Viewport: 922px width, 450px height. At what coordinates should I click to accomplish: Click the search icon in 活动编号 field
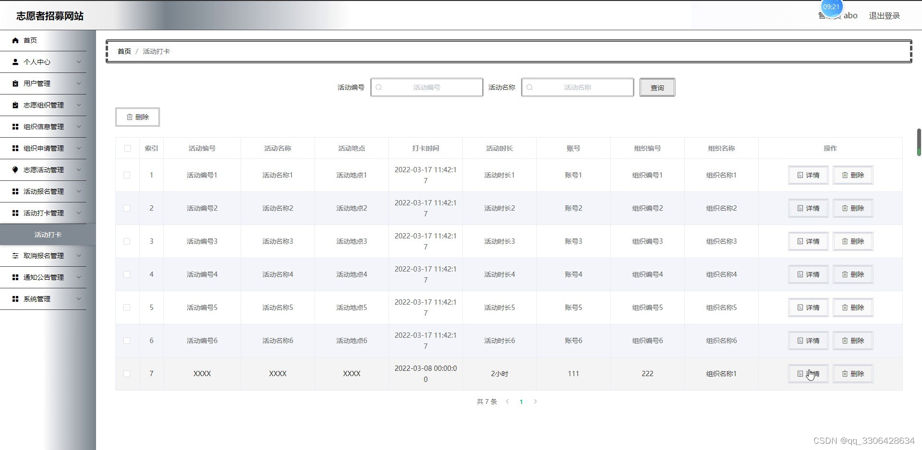click(x=379, y=87)
